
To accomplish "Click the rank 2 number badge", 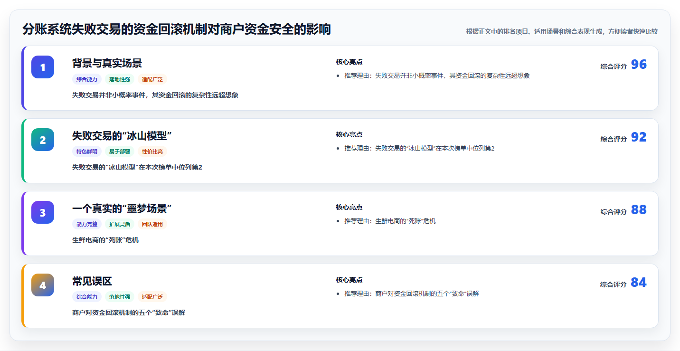I will point(43,140).
